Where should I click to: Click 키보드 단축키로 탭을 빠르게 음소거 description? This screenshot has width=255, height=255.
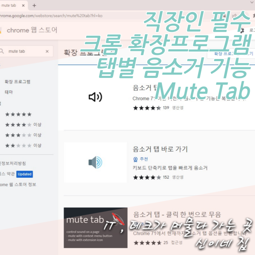click(x=170, y=168)
